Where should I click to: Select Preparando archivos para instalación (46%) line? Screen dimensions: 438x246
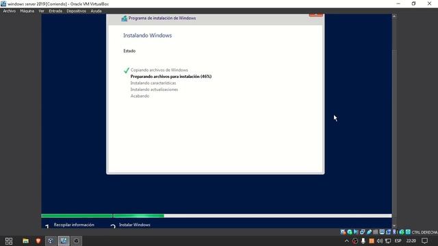pos(171,77)
